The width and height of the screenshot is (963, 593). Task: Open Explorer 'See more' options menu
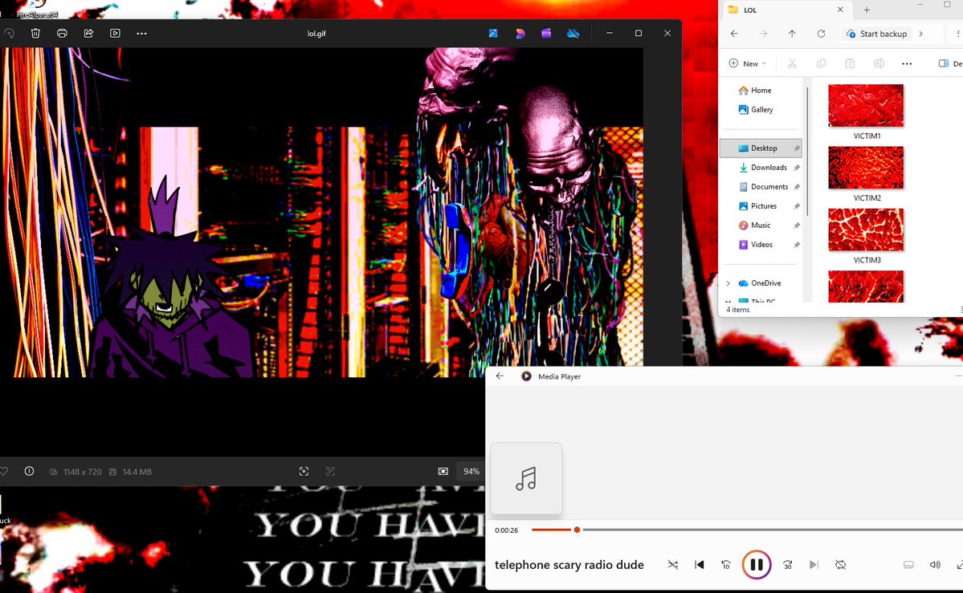click(907, 63)
